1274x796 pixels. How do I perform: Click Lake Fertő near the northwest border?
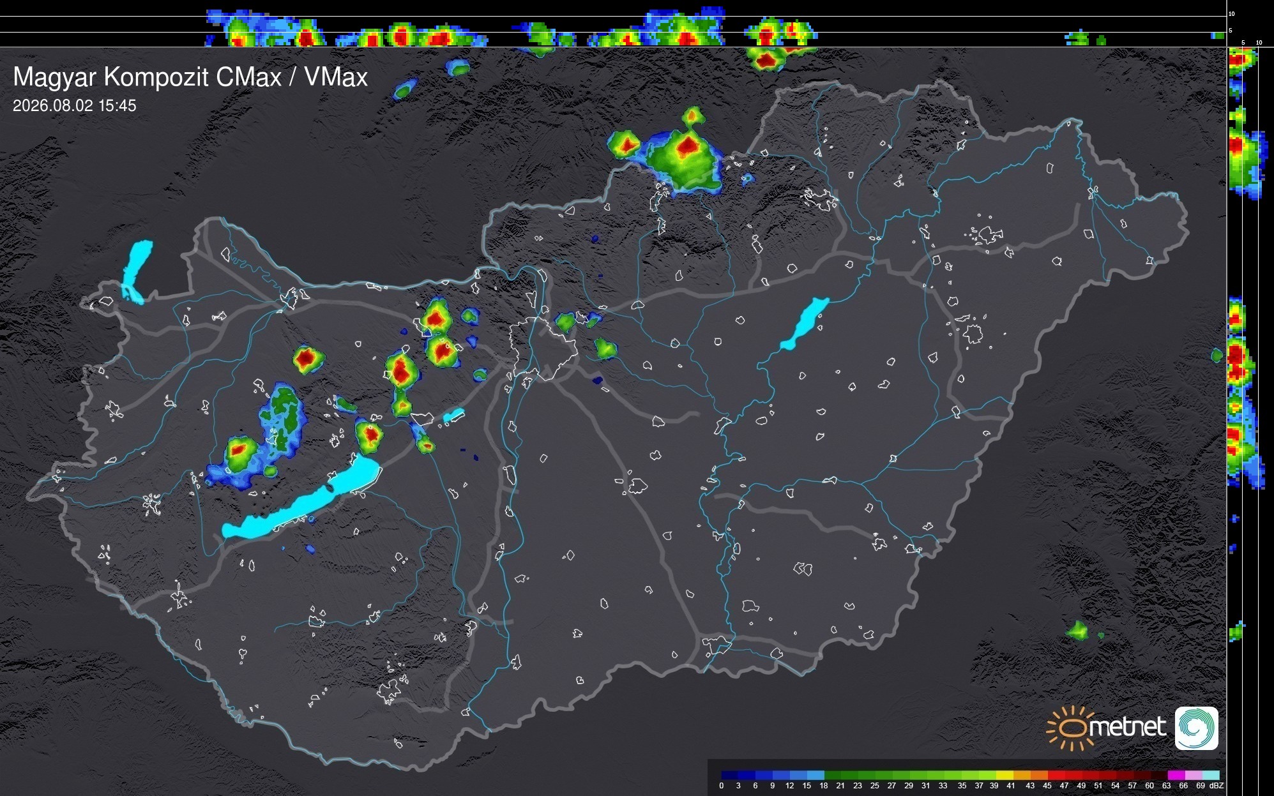136,271
